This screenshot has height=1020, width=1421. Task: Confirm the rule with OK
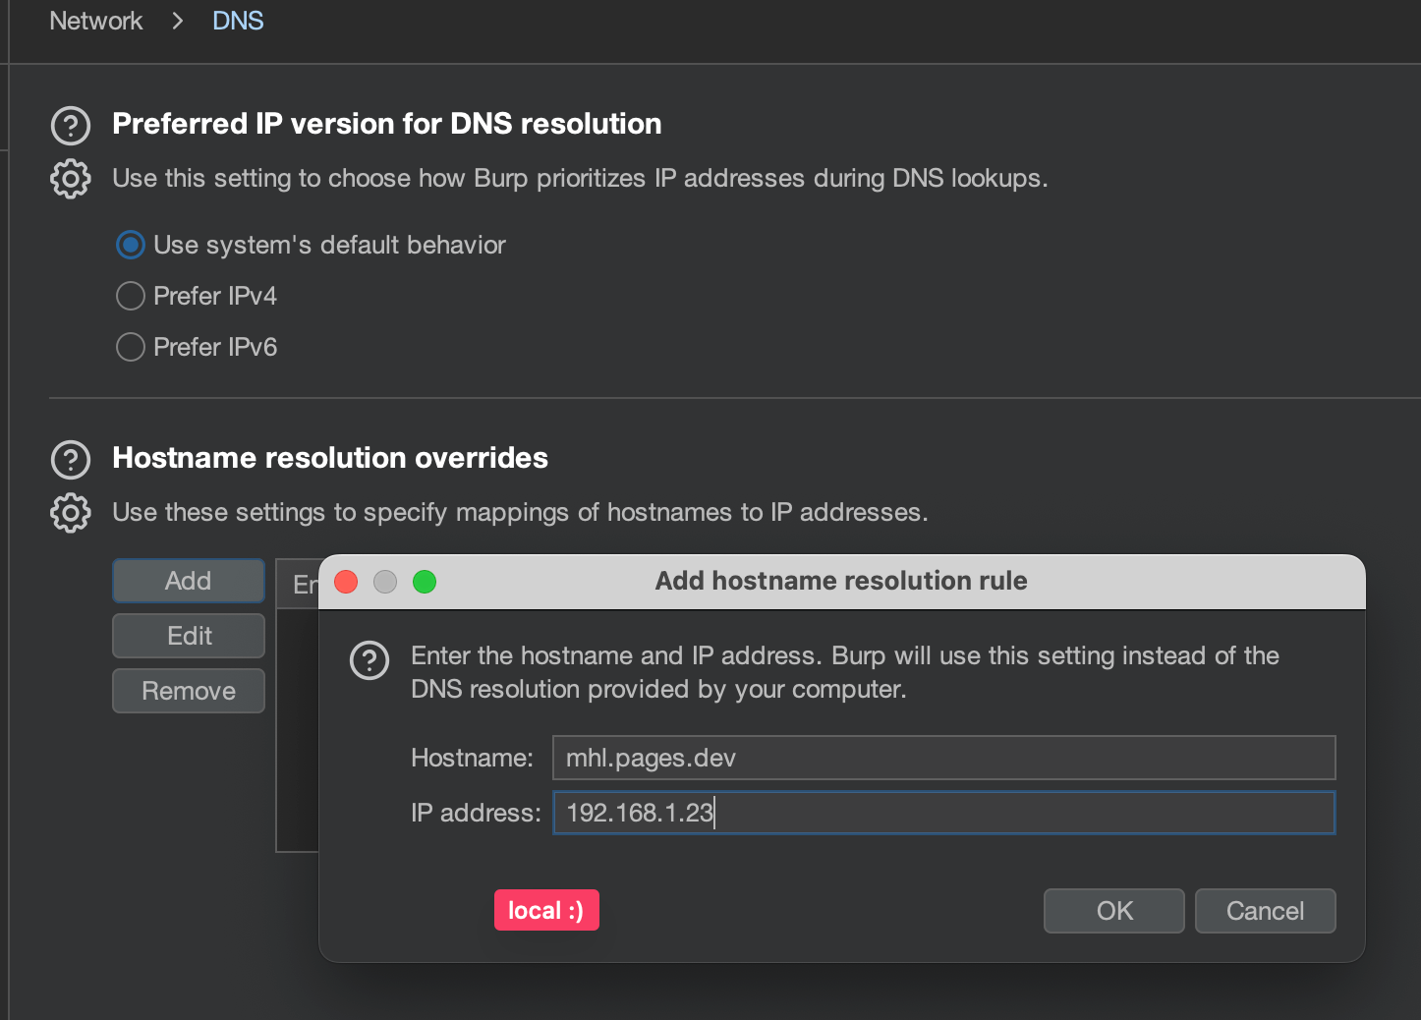point(1114,911)
